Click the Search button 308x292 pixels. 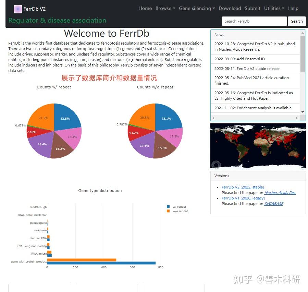296,21
